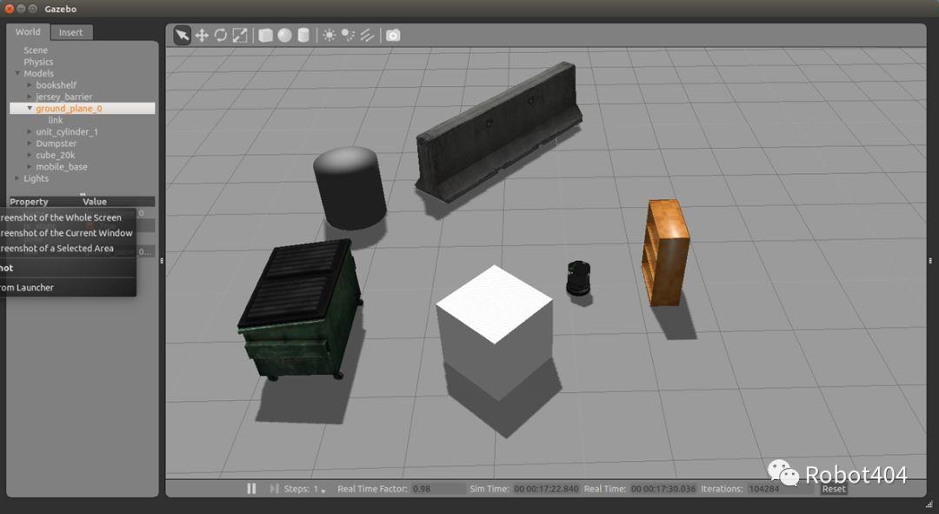939x514 pixels.
Task: Expand the Lights tree node
Action: coord(17,178)
